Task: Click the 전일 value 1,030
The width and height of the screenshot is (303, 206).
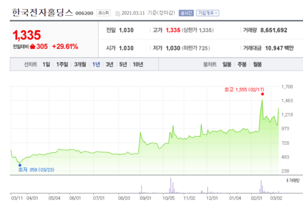Action: click(126, 30)
